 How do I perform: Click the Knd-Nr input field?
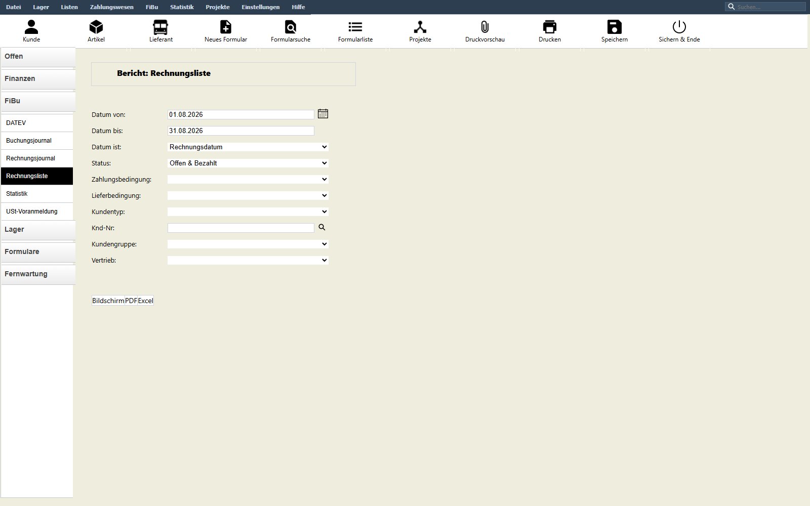pos(241,228)
